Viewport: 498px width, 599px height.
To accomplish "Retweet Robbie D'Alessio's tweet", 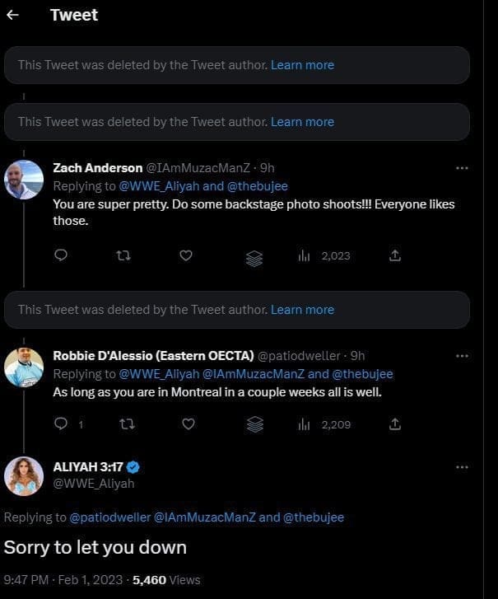I will pos(127,424).
